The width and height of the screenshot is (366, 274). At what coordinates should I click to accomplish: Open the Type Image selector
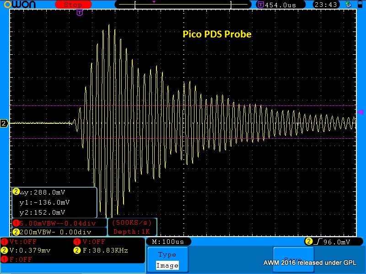(167, 260)
